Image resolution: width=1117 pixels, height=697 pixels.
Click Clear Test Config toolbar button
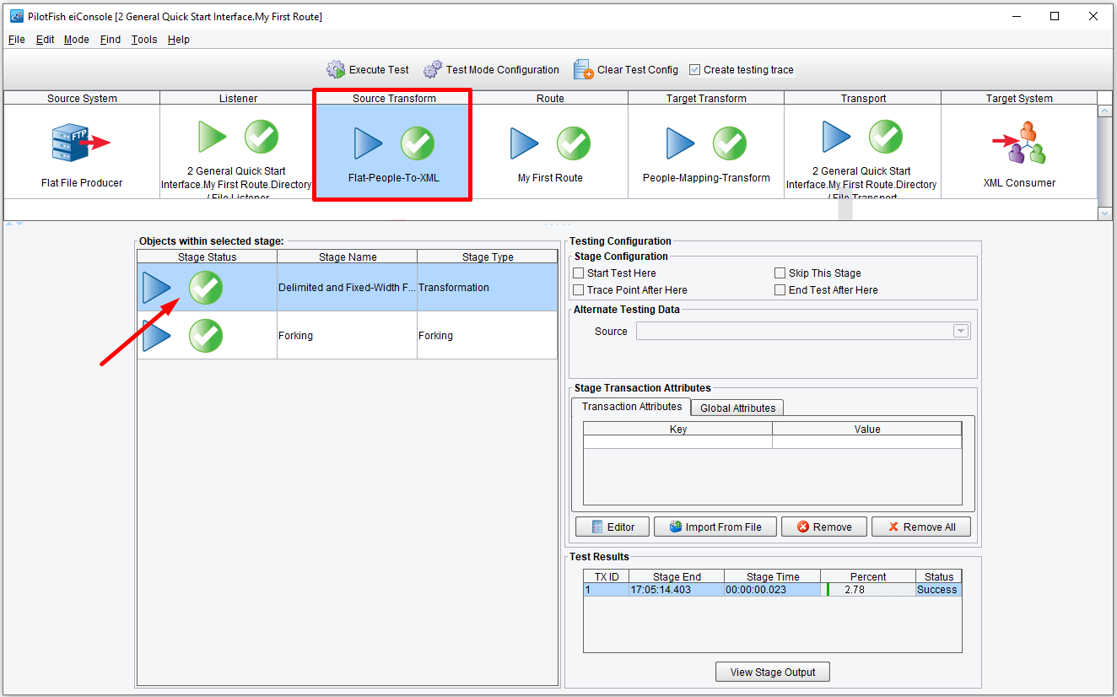click(626, 69)
